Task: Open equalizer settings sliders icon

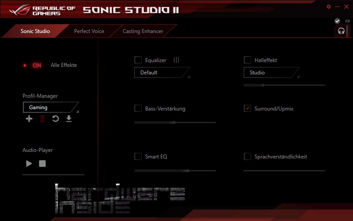Action: click(176, 60)
